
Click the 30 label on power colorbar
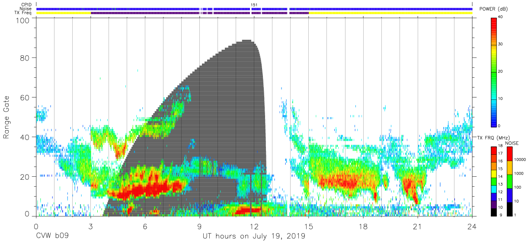pyautogui.click(x=501, y=45)
